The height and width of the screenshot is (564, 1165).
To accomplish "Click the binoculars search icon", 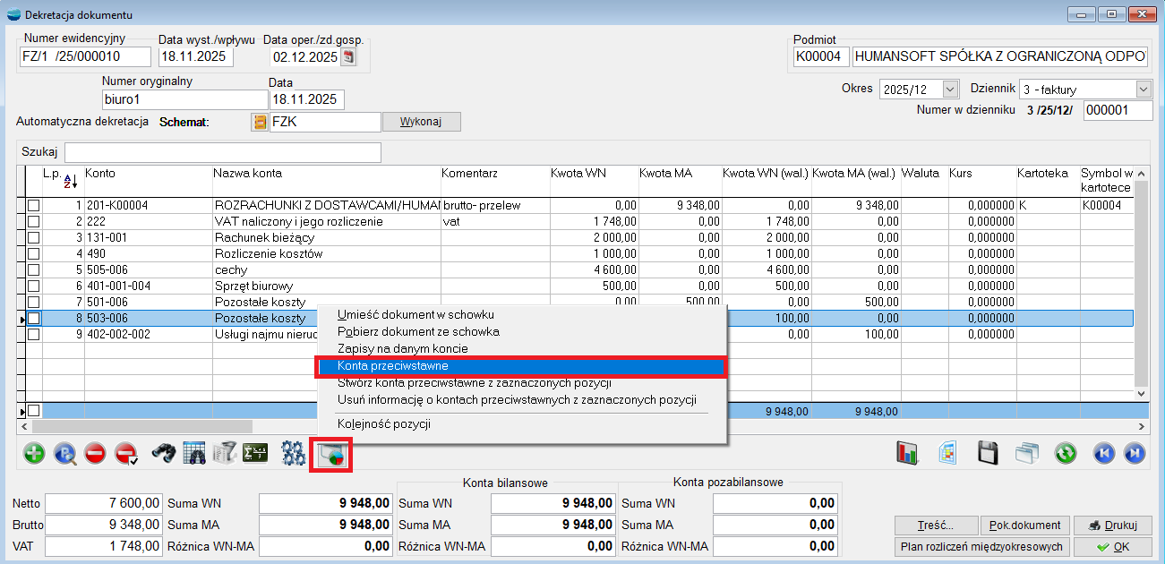I will coord(162,453).
